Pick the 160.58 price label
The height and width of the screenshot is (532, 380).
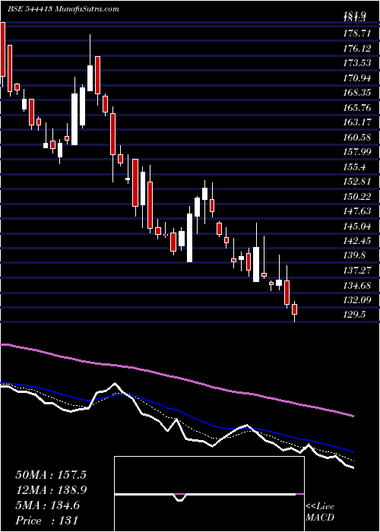pos(356,137)
